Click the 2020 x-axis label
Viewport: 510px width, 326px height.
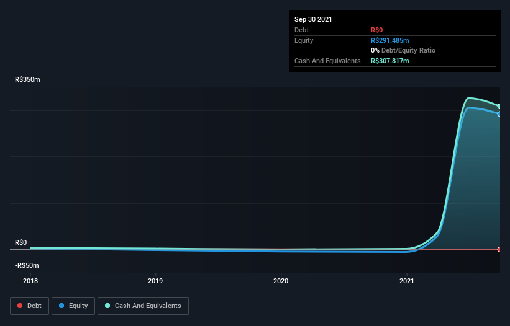coord(281,281)
